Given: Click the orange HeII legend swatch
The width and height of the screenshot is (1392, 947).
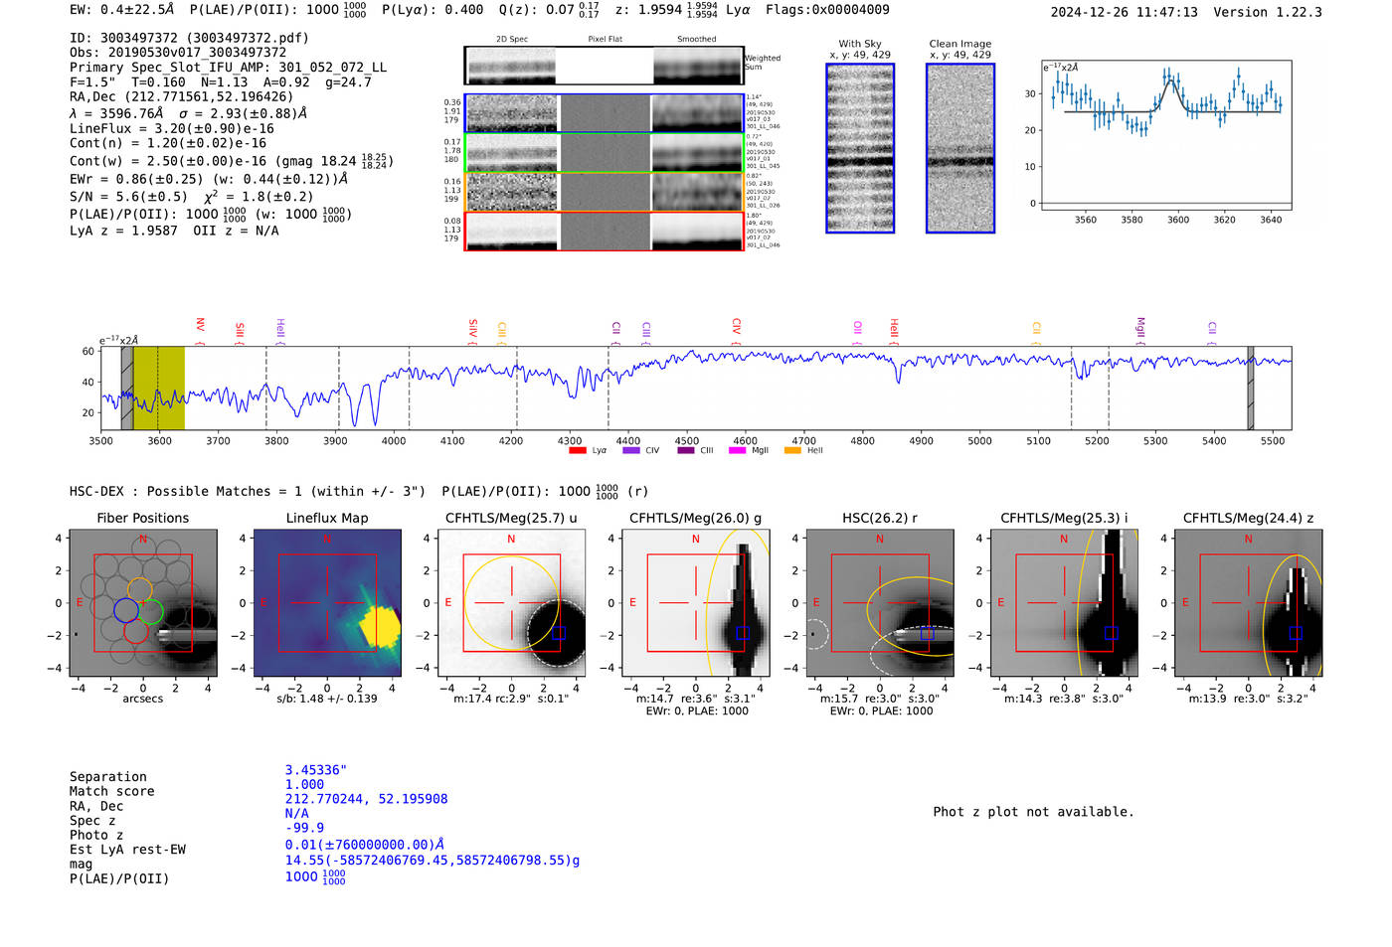Looking at the screenshot, I should tap(792, 451).
